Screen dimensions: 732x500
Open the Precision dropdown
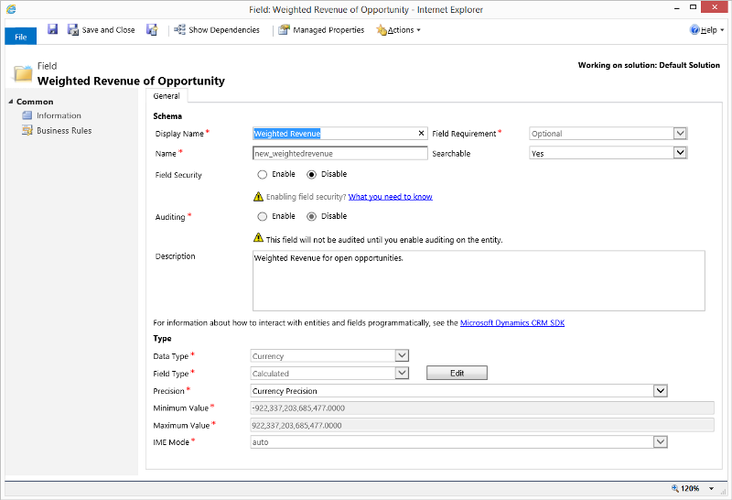point(660,391)
